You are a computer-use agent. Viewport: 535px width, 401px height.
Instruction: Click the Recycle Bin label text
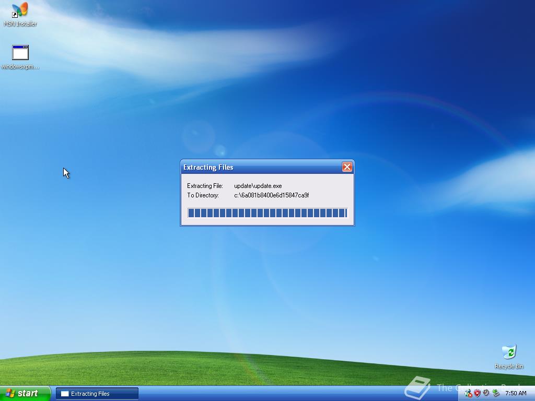point(508,366)
